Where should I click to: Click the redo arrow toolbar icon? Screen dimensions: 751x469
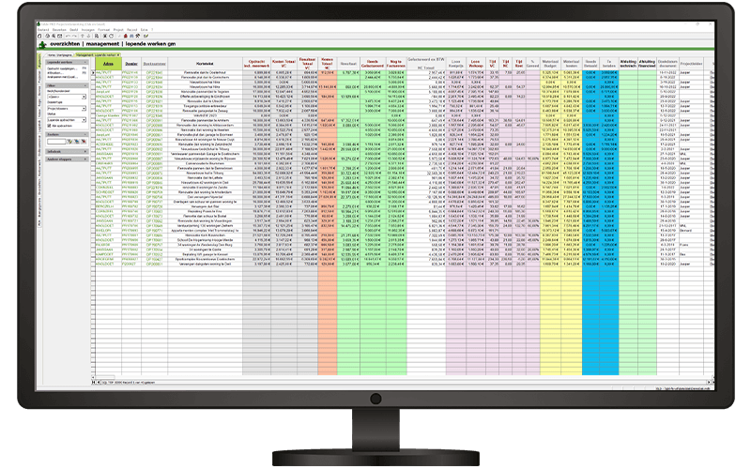(75, 36)
